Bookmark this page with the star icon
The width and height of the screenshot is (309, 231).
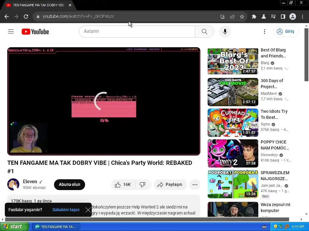242,17
